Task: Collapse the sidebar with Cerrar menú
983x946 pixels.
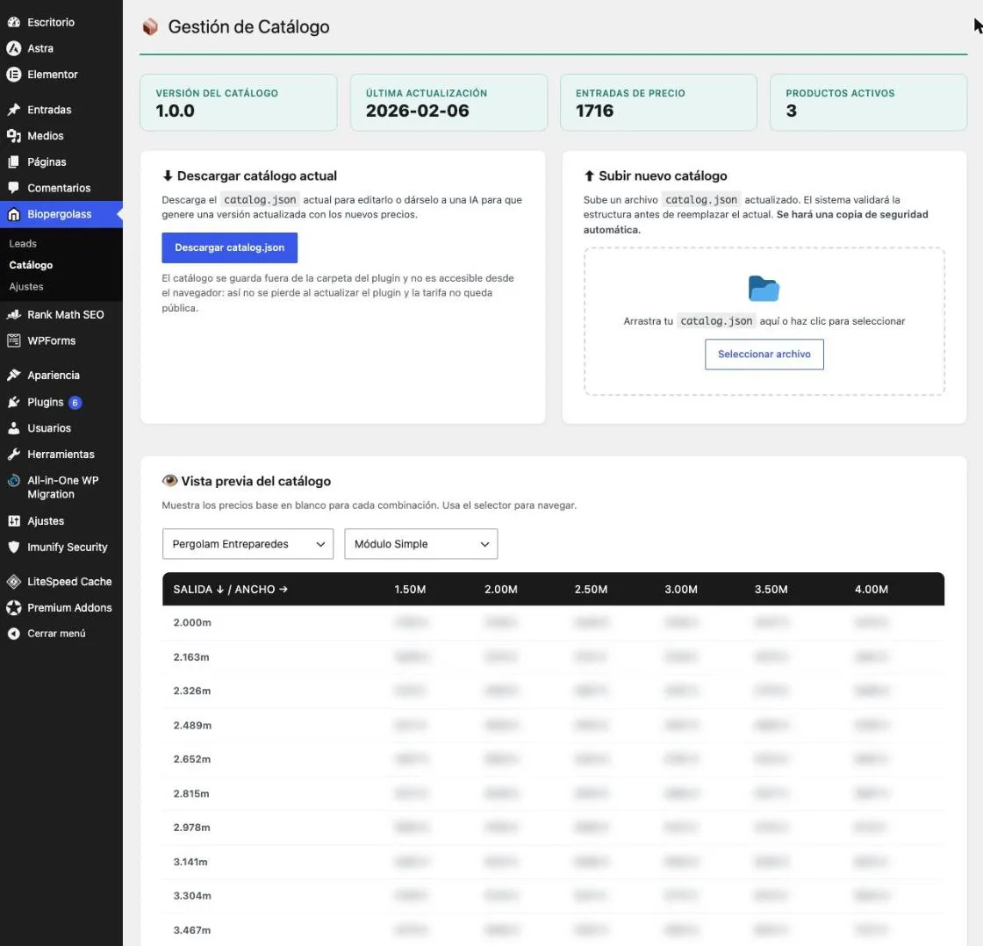Action: [56, 634]
